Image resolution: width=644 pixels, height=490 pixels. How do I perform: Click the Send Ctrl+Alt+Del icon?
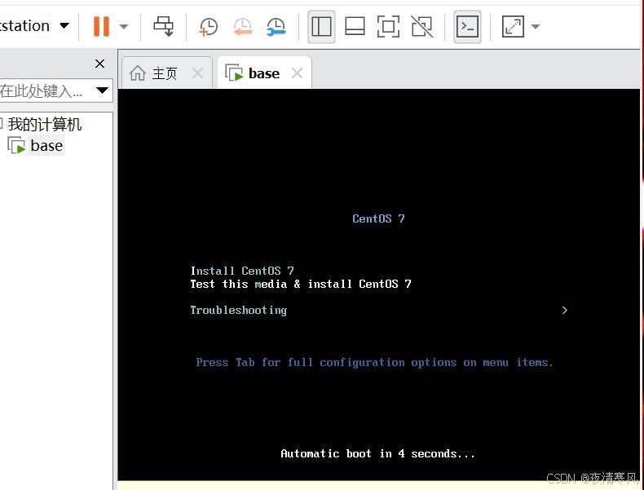click(164, 26)
